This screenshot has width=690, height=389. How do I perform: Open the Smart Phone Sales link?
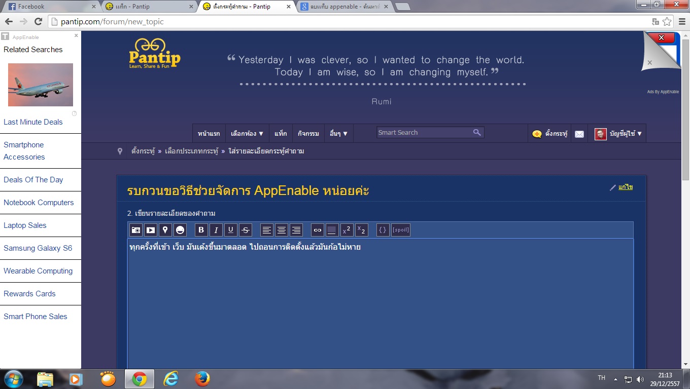point(36,317)
